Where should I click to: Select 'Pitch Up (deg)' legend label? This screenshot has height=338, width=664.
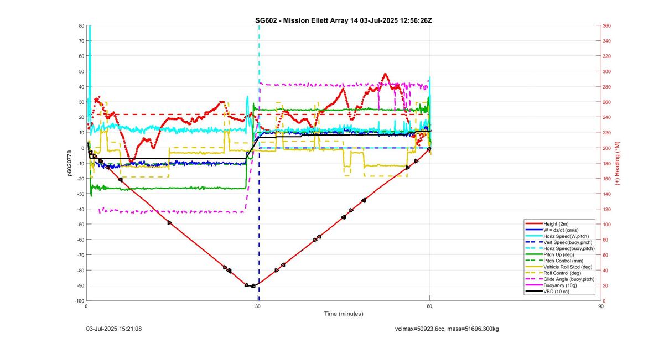click(x=559, y=254)
